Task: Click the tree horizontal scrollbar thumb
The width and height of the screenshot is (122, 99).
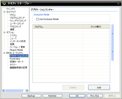Action: pos(14,90)
